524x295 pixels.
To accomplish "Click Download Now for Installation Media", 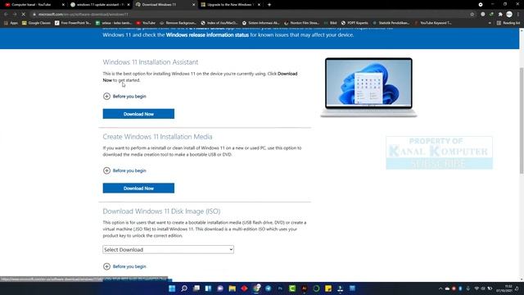I will pos(138,188).
